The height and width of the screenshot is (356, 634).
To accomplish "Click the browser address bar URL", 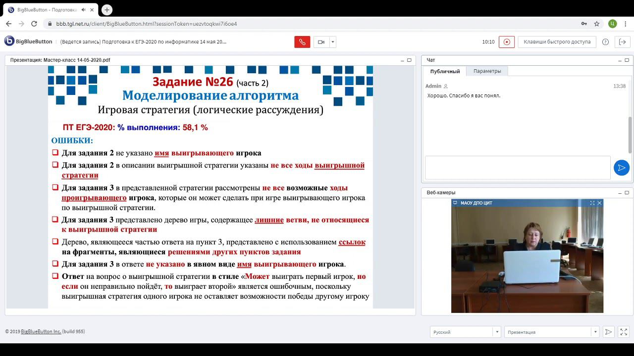I will (147, 24).
